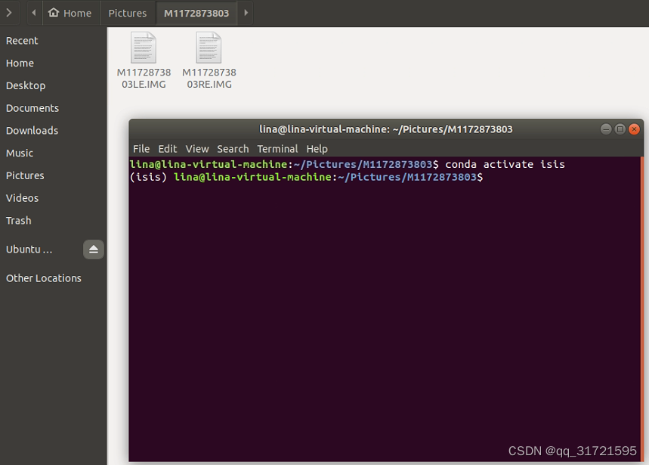Close the terminal window
Screen dimensions: 649x465
tap(634, 129)
